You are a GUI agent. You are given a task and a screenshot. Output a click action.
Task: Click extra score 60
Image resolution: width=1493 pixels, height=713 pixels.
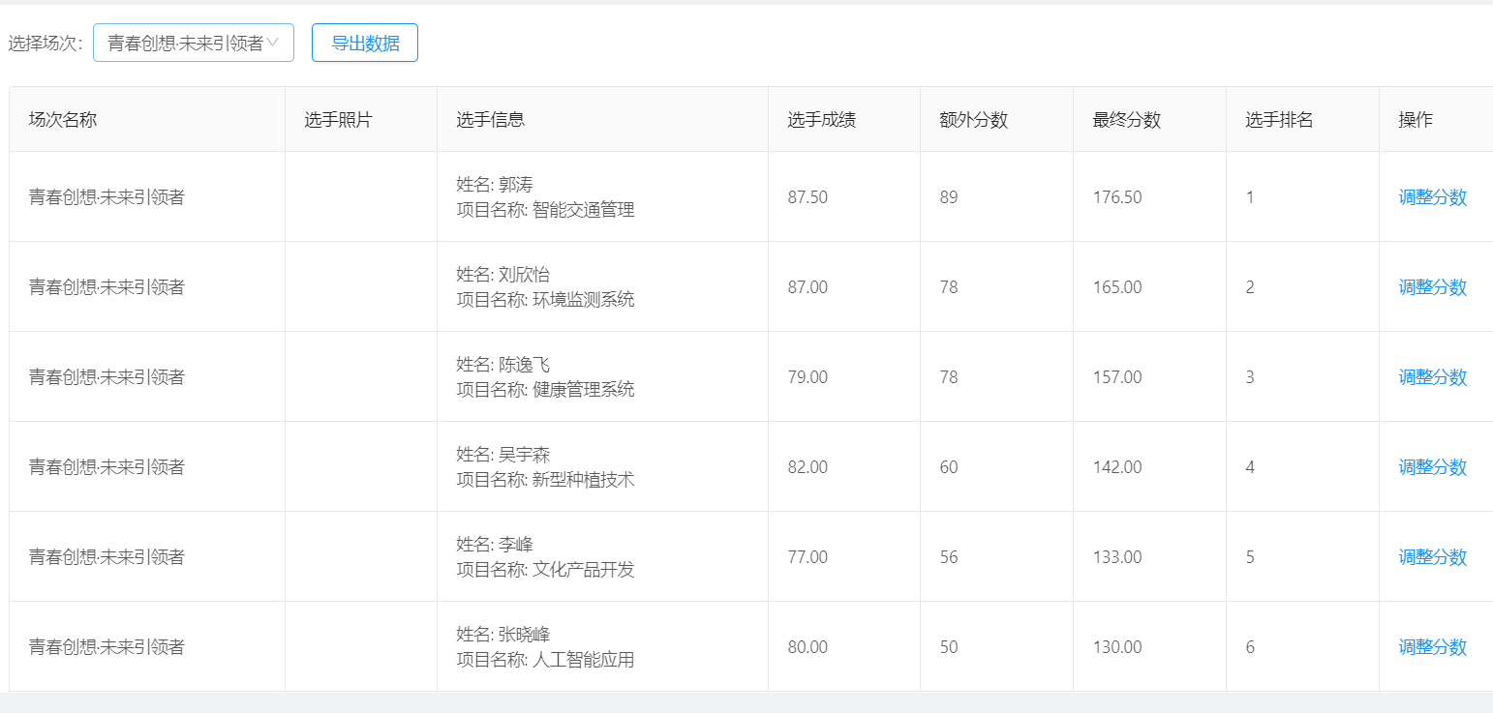click(949, 467)
